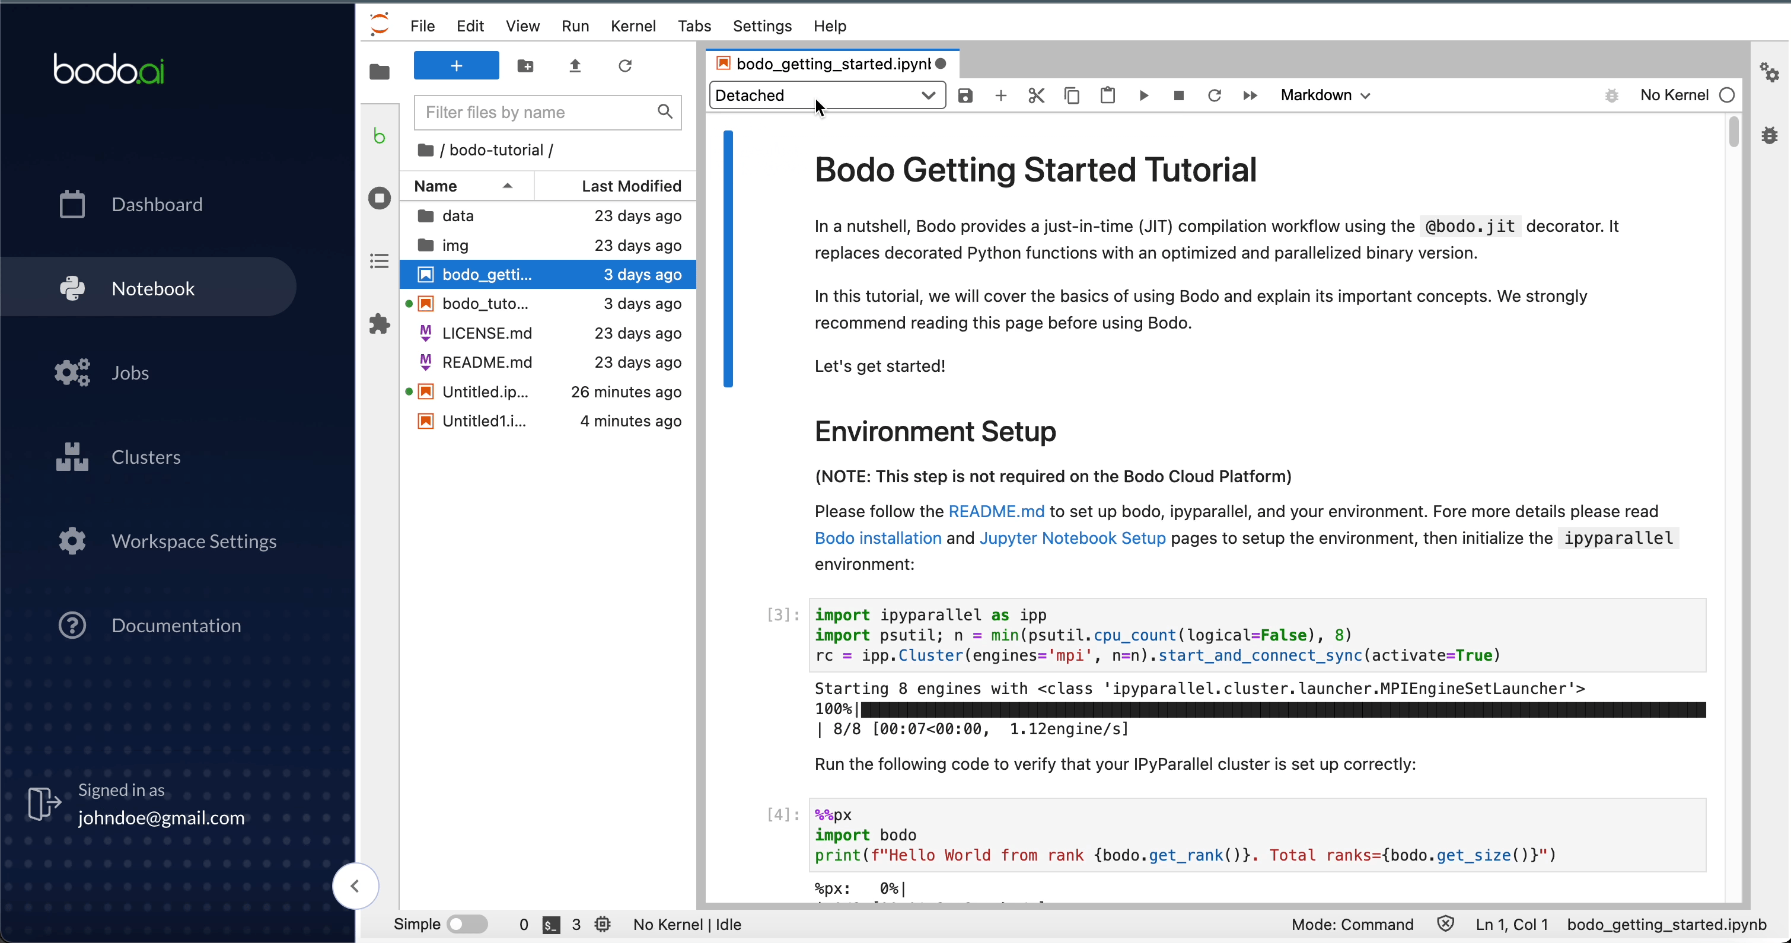
Task: Toggle Simple interface mode switch
Action: click(467, 924)
